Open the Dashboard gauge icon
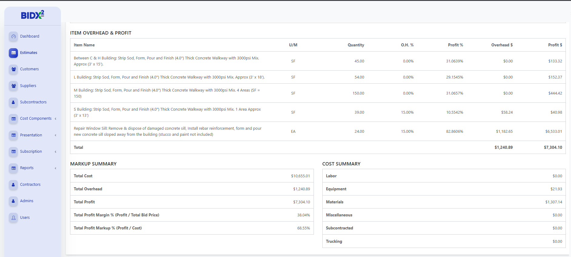 pos(13,36)
